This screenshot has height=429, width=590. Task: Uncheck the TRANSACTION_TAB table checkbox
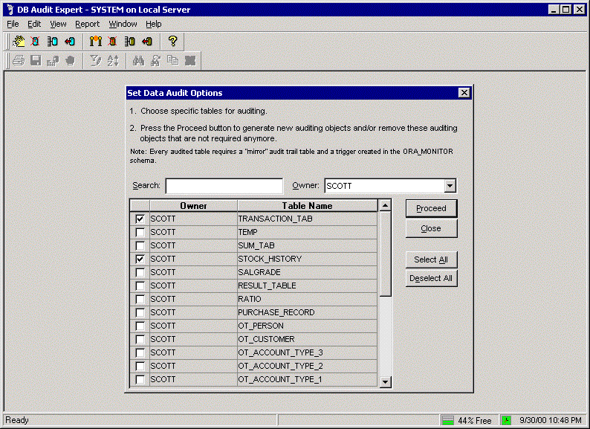(x=140, y=219)
